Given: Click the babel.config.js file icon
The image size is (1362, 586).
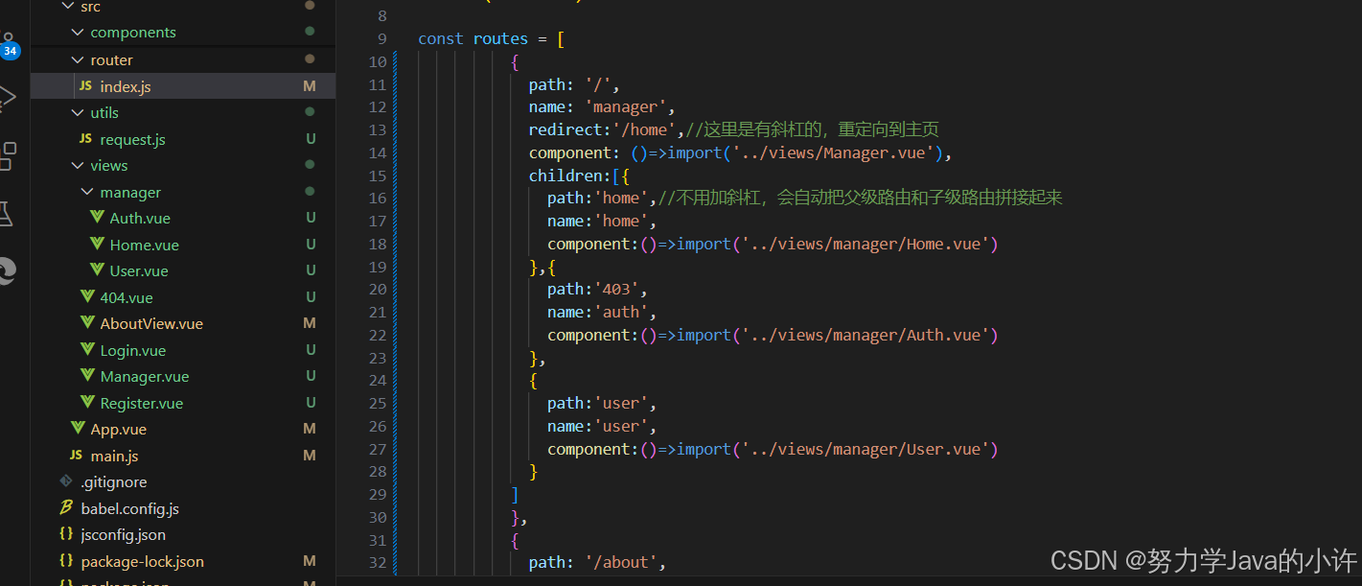Looking at the screenshot, I should coord(65,508).
